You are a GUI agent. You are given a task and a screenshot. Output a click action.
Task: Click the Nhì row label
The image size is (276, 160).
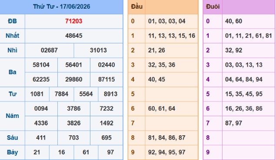12,50
